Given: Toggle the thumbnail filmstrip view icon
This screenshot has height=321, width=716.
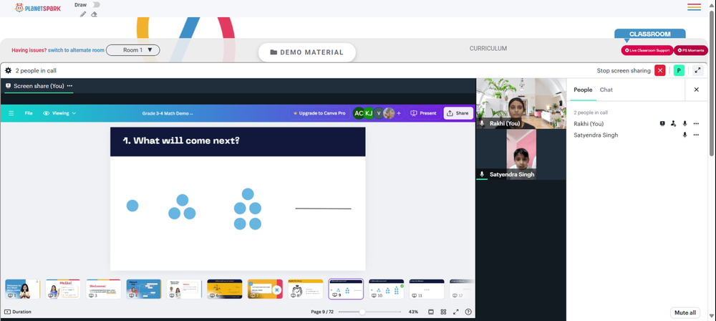Looking at the screenshot, I should click(x=431, y=312).
